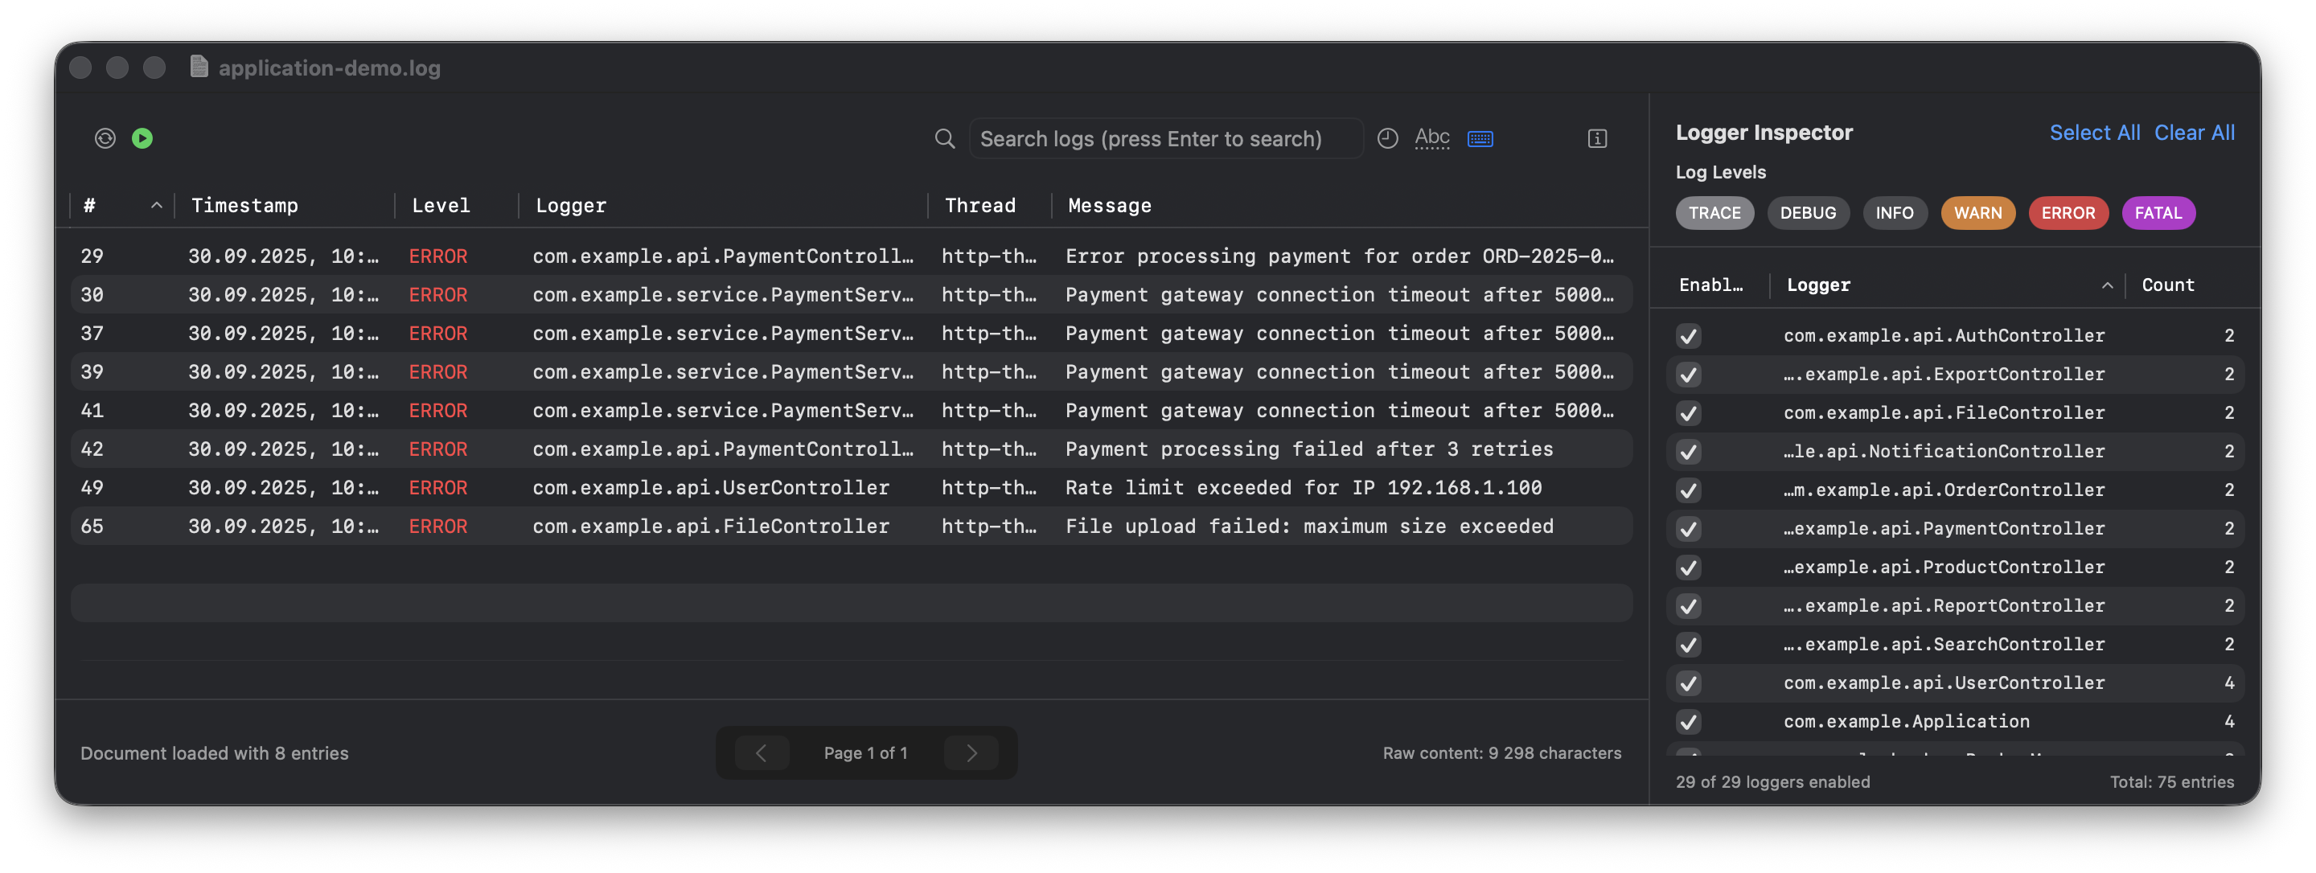Toggle the blue keyboard icon

click(1480, 138)
